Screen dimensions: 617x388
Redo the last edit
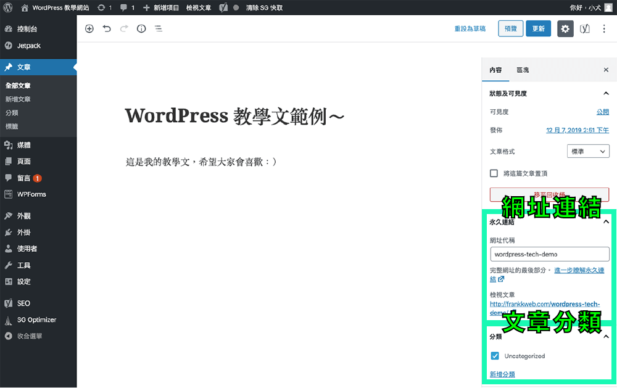[x=124, y=28]
